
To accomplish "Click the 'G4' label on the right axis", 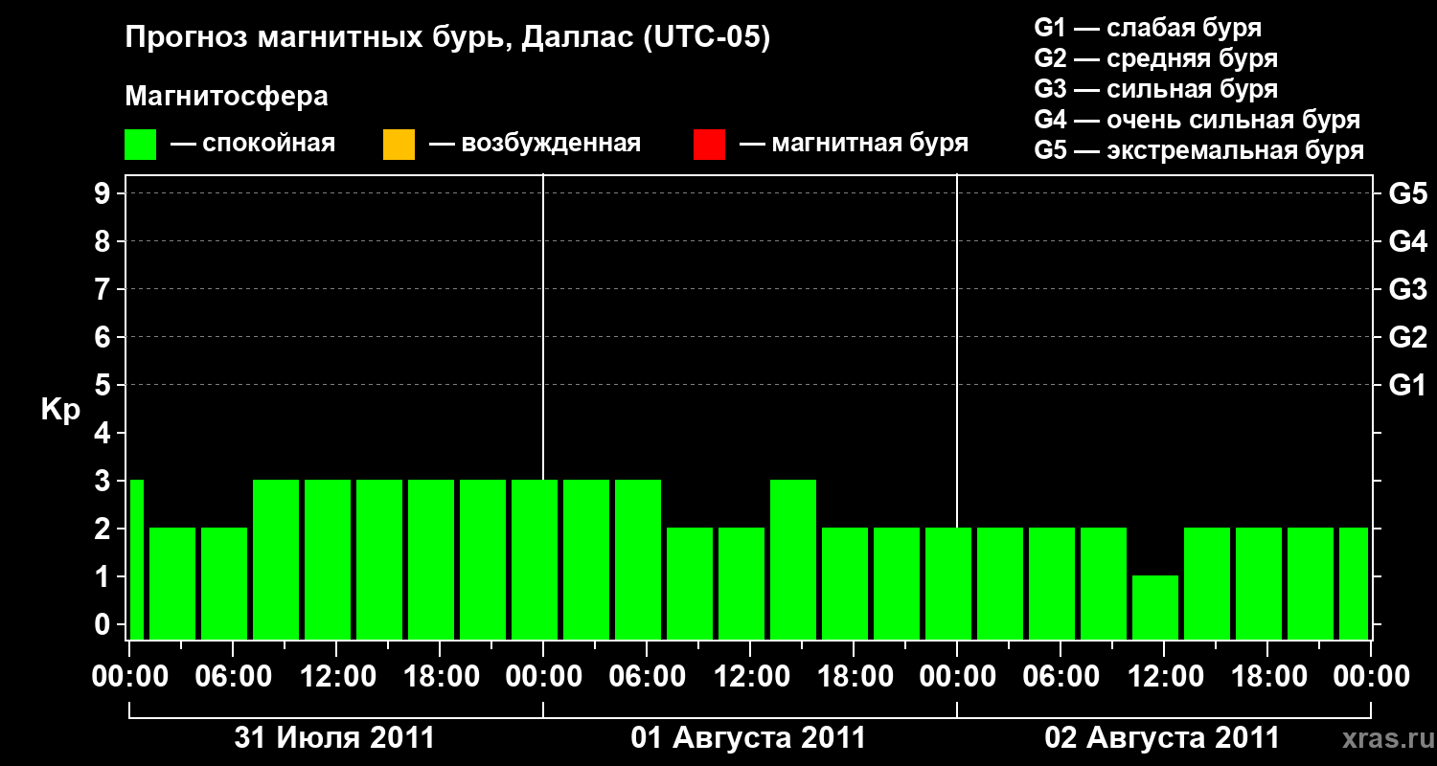I will (1408, 241).
